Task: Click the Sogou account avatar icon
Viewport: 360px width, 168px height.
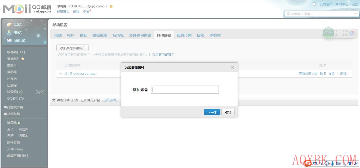Action: (344, 164)
